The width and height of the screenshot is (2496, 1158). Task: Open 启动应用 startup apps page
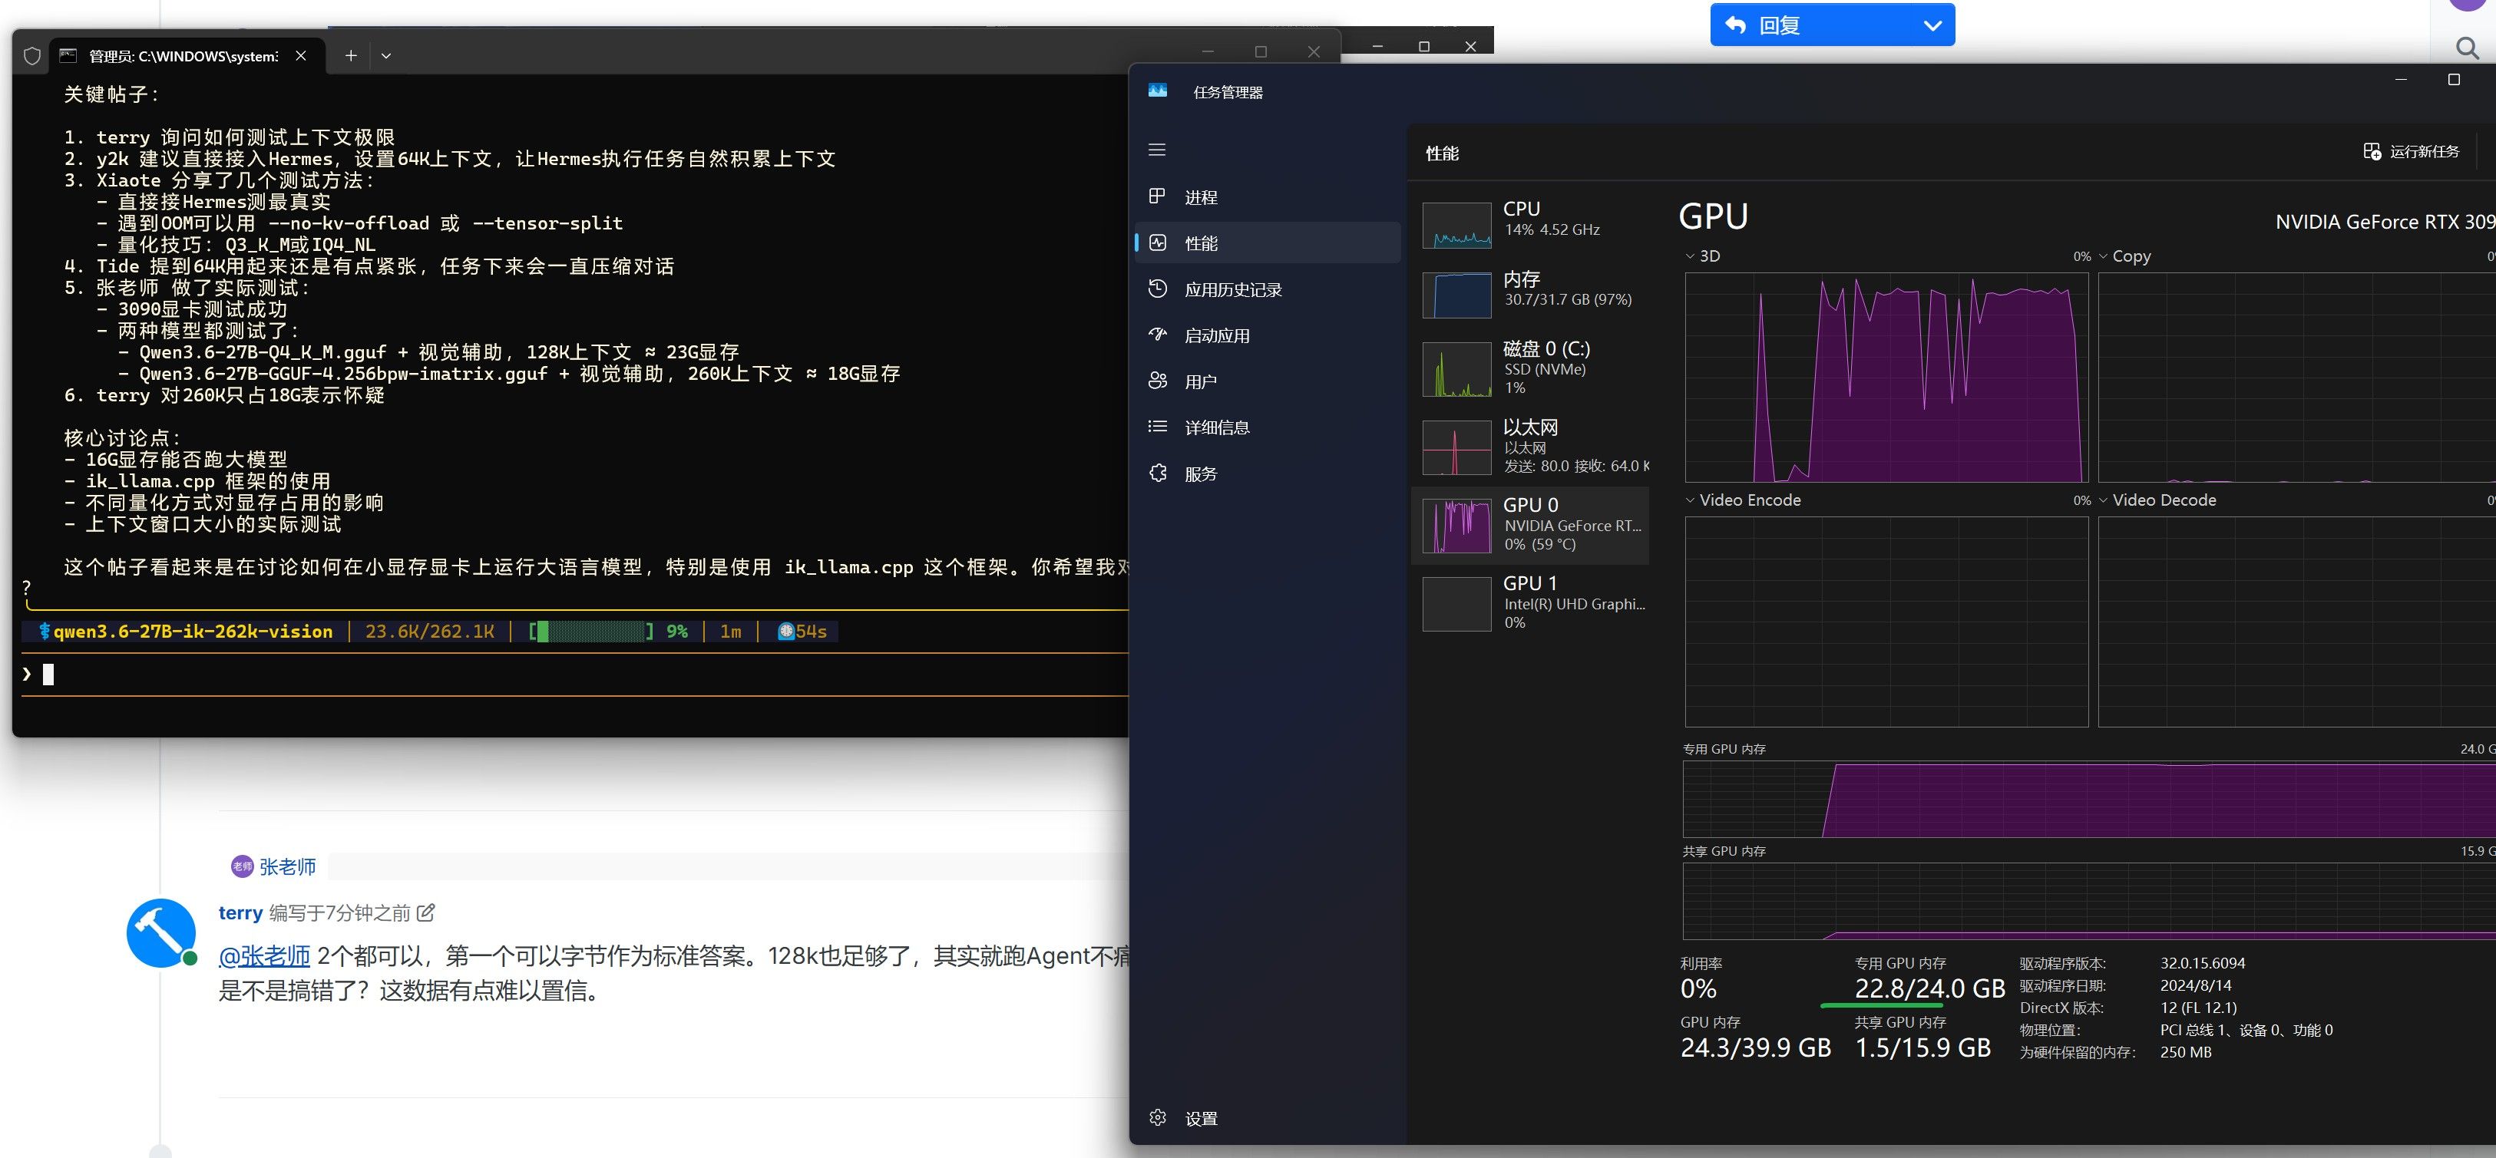1268,335
